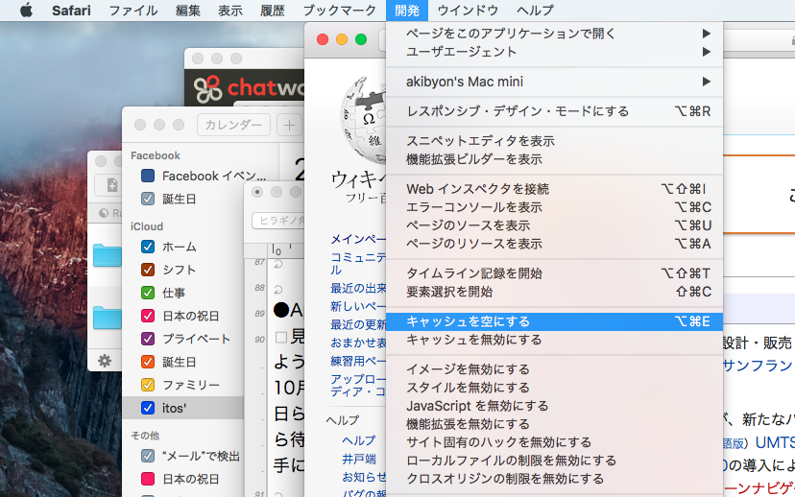Select the upper blue folder icon

pos(107,255)
